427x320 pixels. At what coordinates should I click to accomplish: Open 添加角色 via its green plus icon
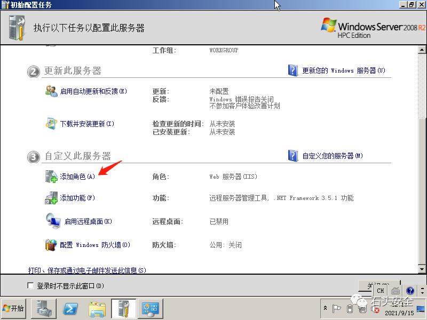pyautogui.click(x=50, y=175)
